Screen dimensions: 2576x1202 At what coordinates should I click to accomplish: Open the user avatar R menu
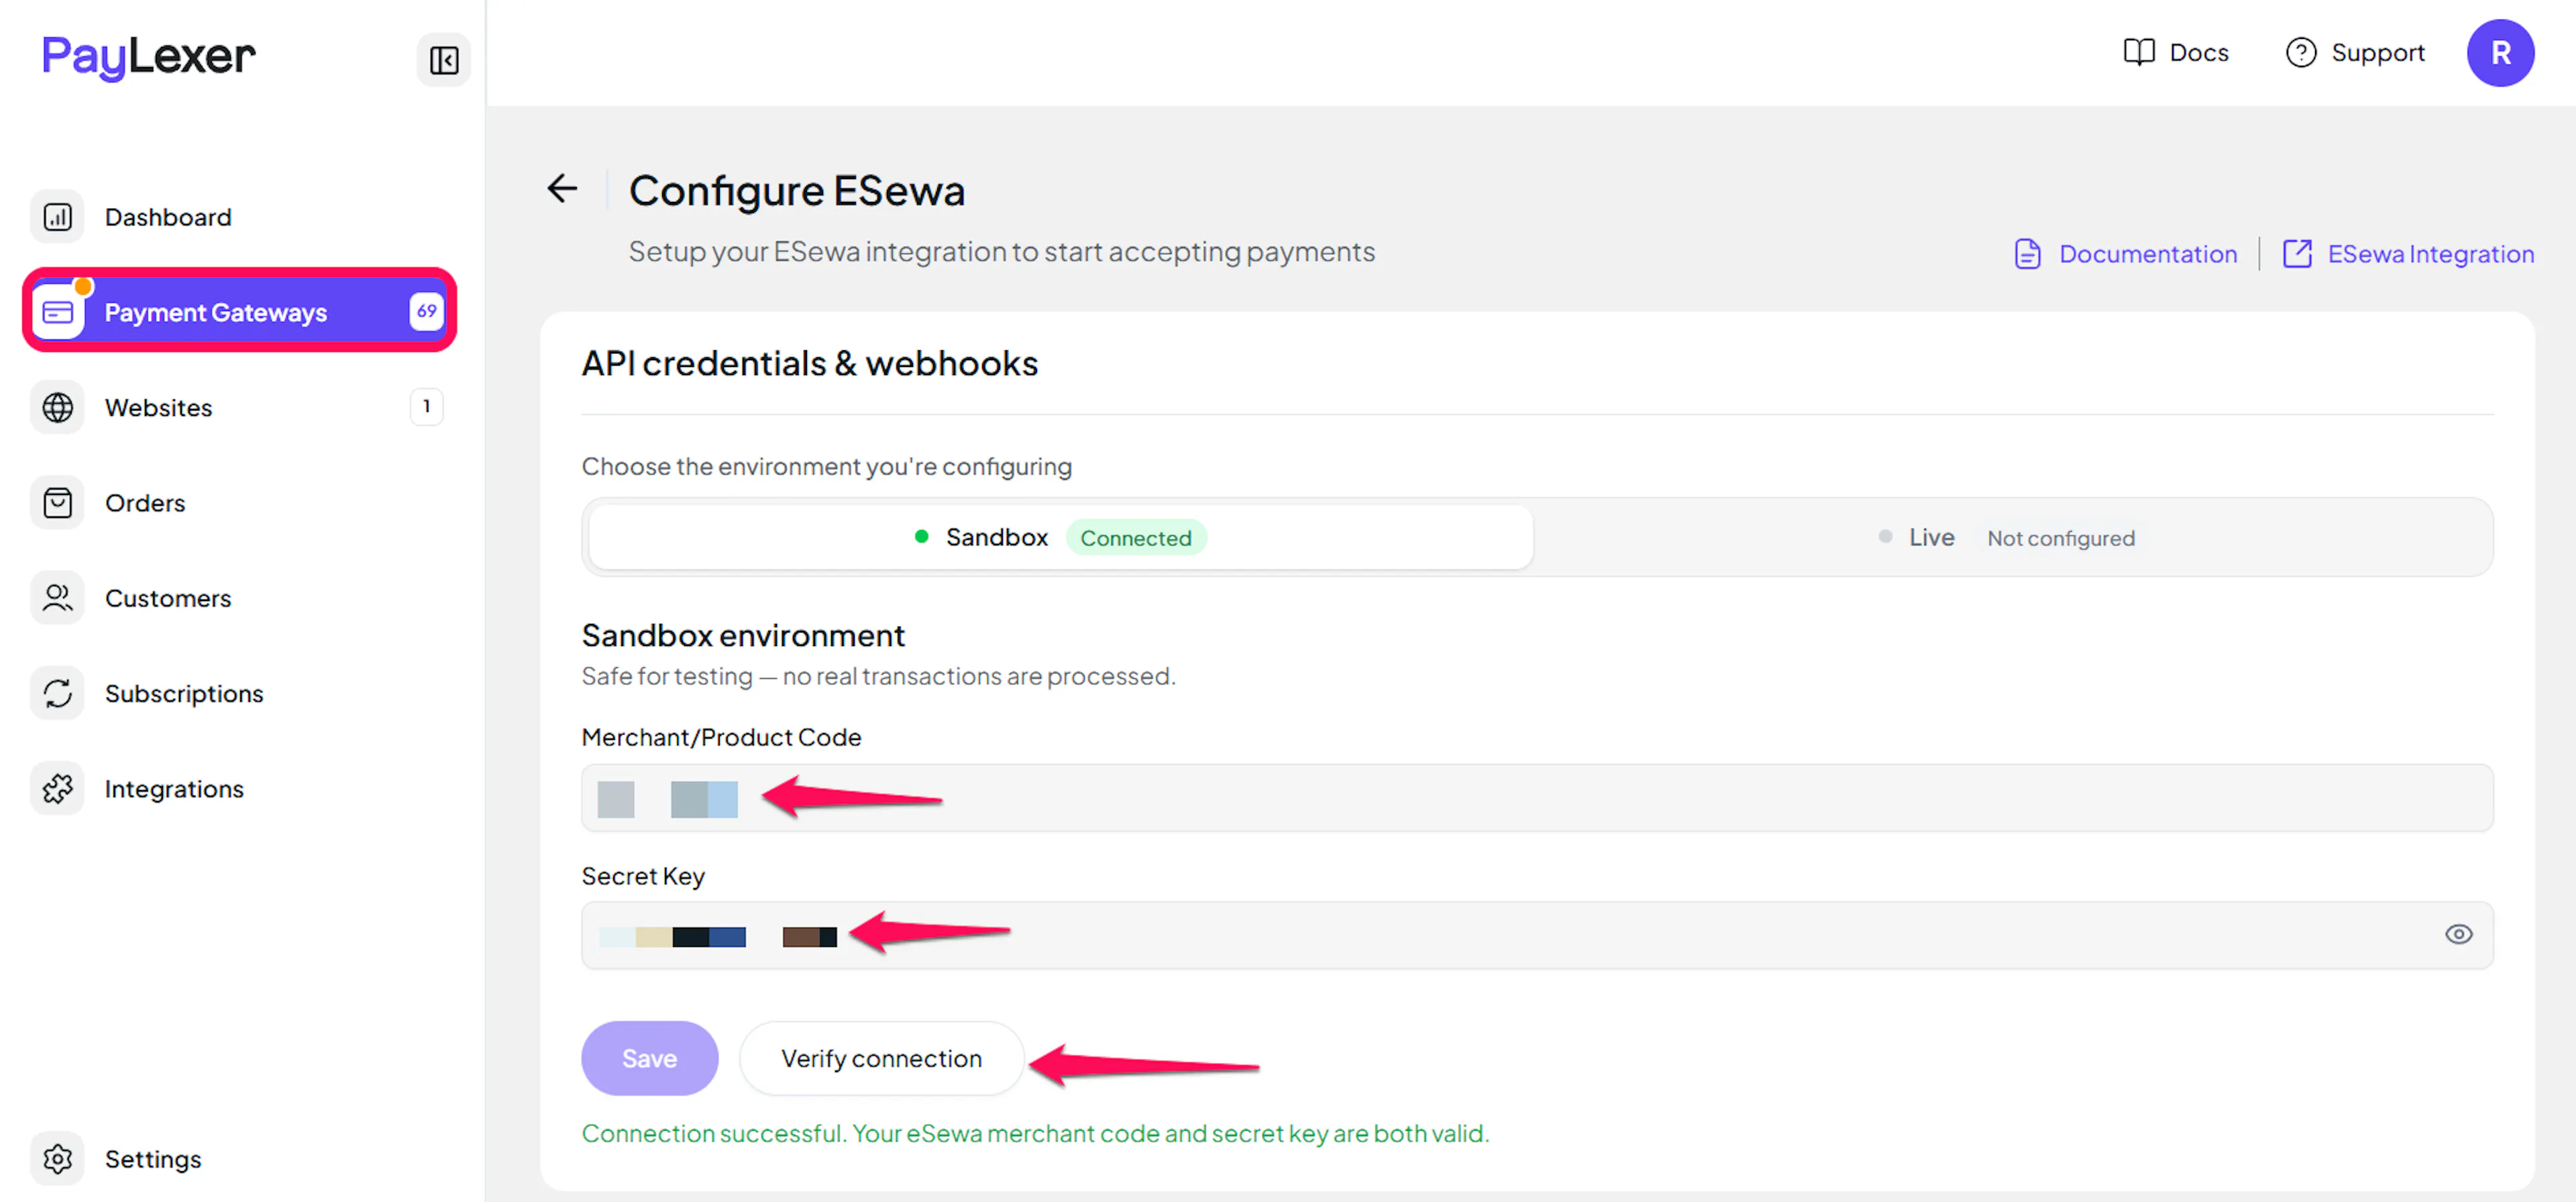pyautogui.click(x=2499, y=53)
